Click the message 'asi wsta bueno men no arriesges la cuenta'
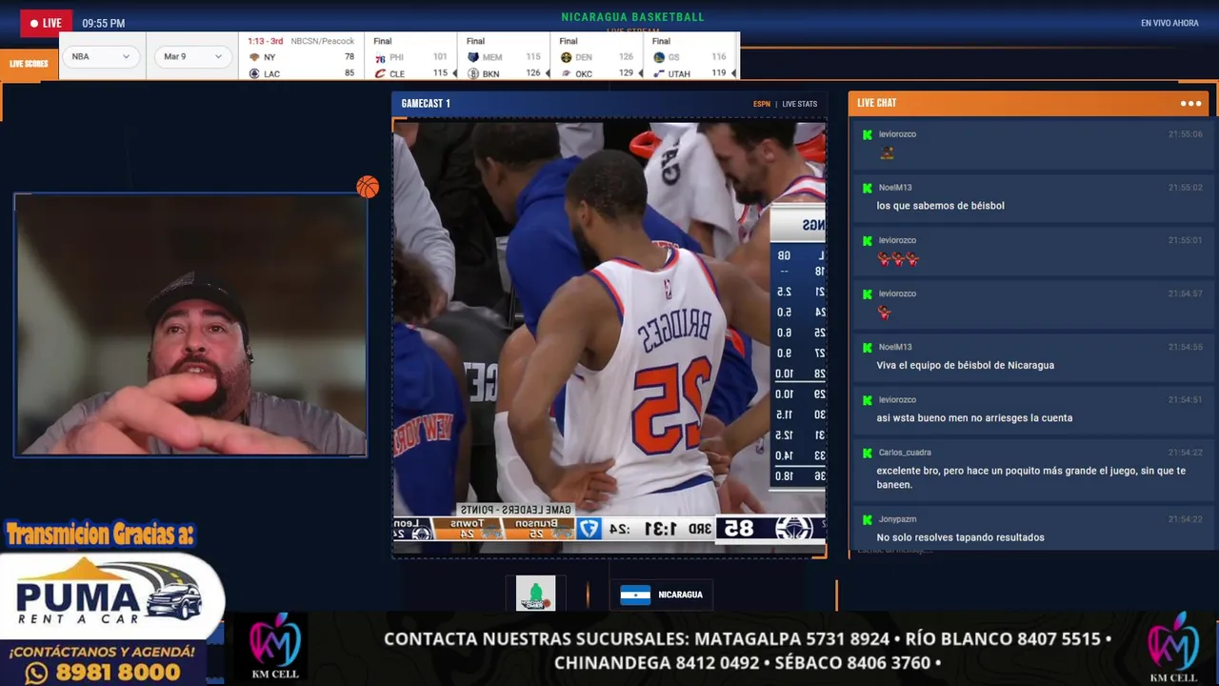1219x686 pixels. [x=974, y=418]
